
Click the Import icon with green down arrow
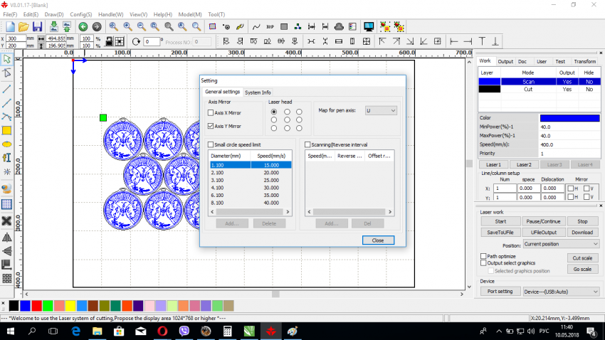tap(54, 26)
